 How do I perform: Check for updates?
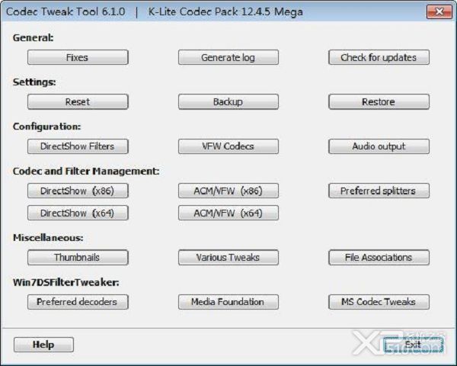(x=379, y=57)
